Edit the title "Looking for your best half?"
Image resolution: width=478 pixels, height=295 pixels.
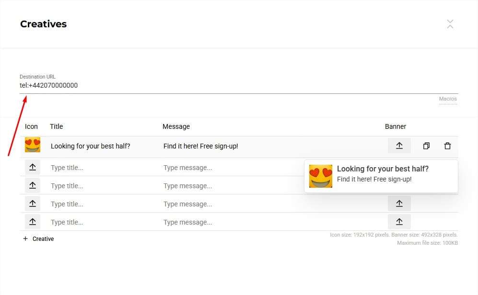(x=91, y=146)
